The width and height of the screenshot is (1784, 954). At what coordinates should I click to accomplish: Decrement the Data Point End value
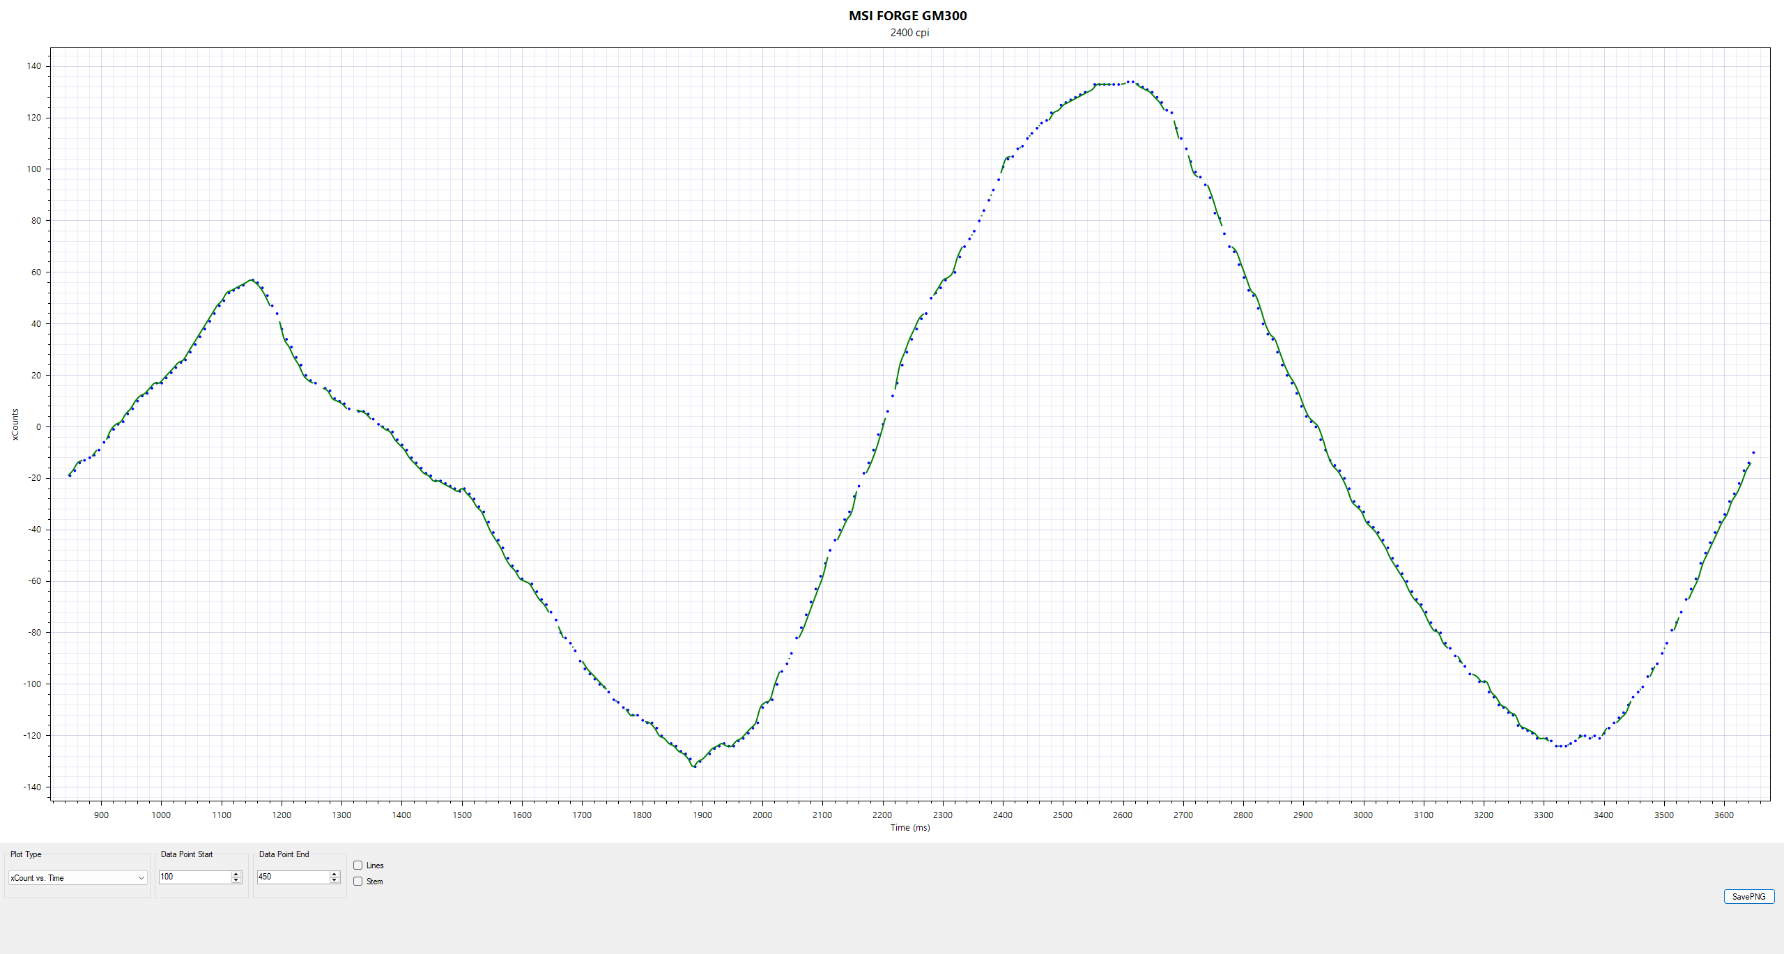coord(334,880)
